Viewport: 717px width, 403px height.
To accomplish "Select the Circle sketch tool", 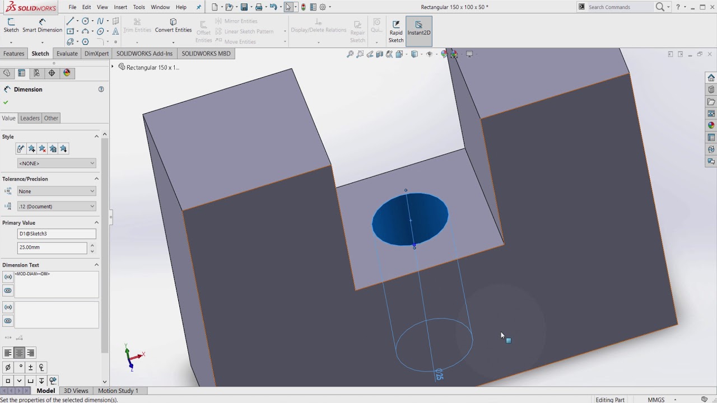I will point(85,21).
